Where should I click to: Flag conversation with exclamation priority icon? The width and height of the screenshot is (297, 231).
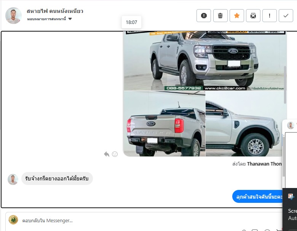coord(270,16)
